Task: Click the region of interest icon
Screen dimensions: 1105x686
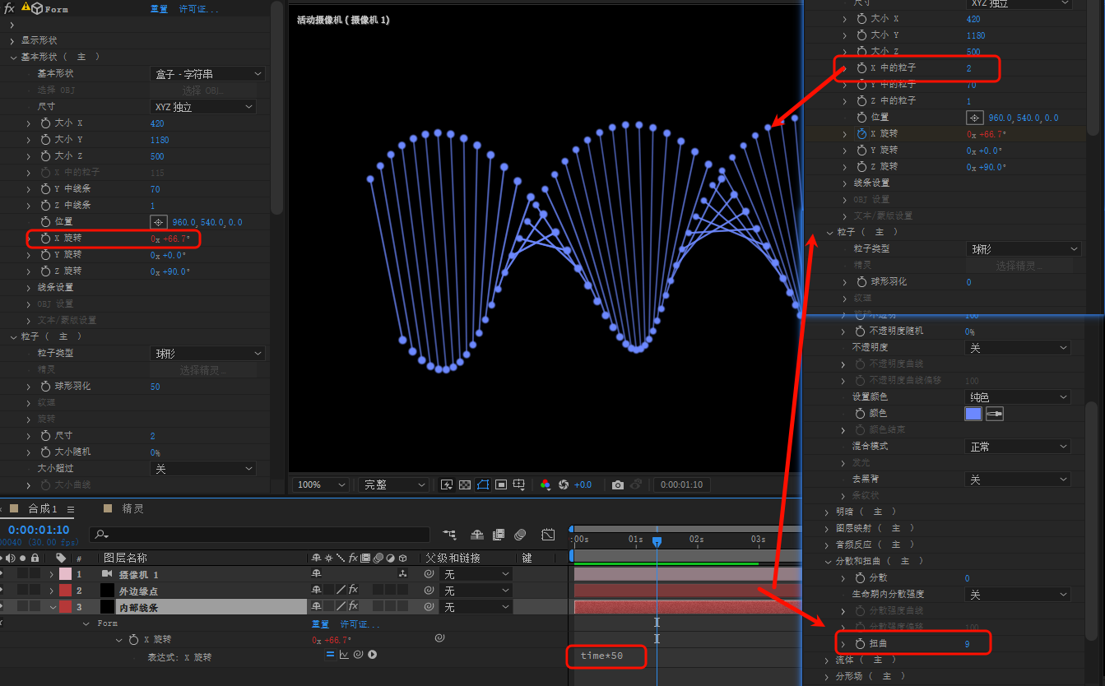Action: 501,484
